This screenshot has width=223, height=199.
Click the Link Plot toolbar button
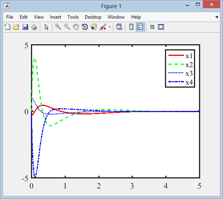click(119, 27)
